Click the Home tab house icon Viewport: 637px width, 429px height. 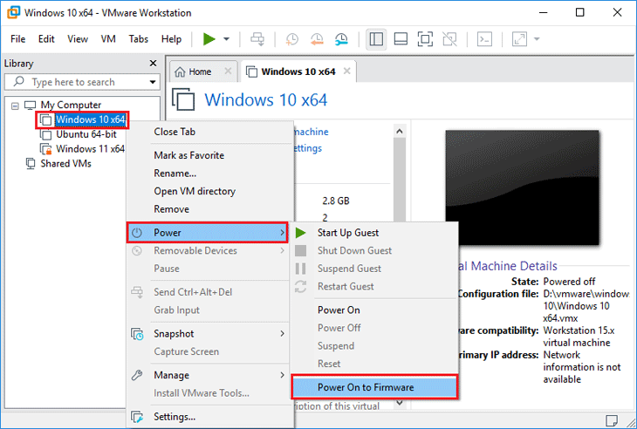click(x=180, y=71)
